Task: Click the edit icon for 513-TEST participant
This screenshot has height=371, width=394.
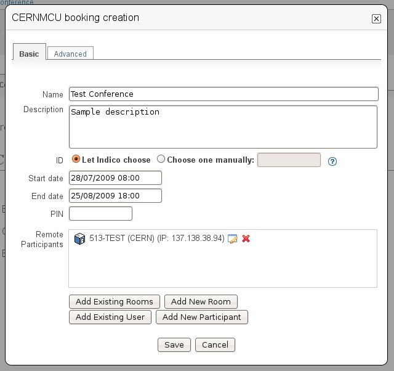Action: 233,238
